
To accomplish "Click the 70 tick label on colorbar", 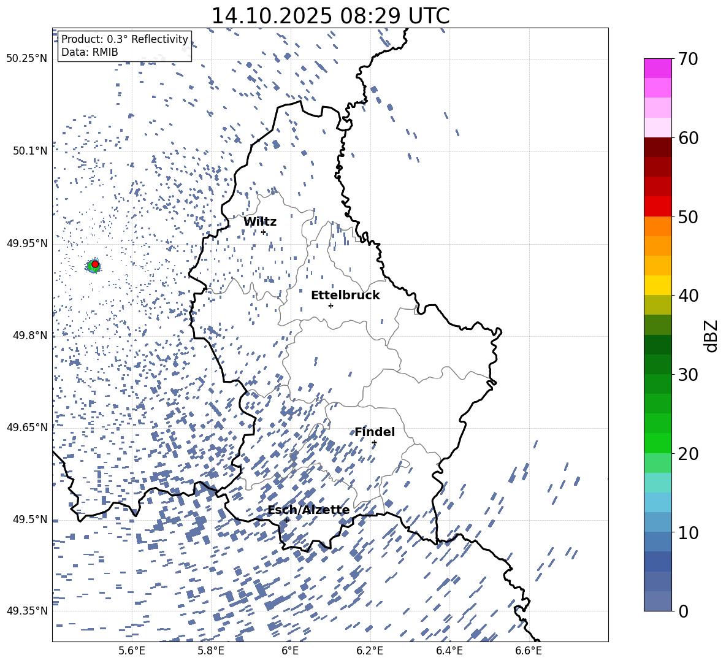I will coord(688,59).
